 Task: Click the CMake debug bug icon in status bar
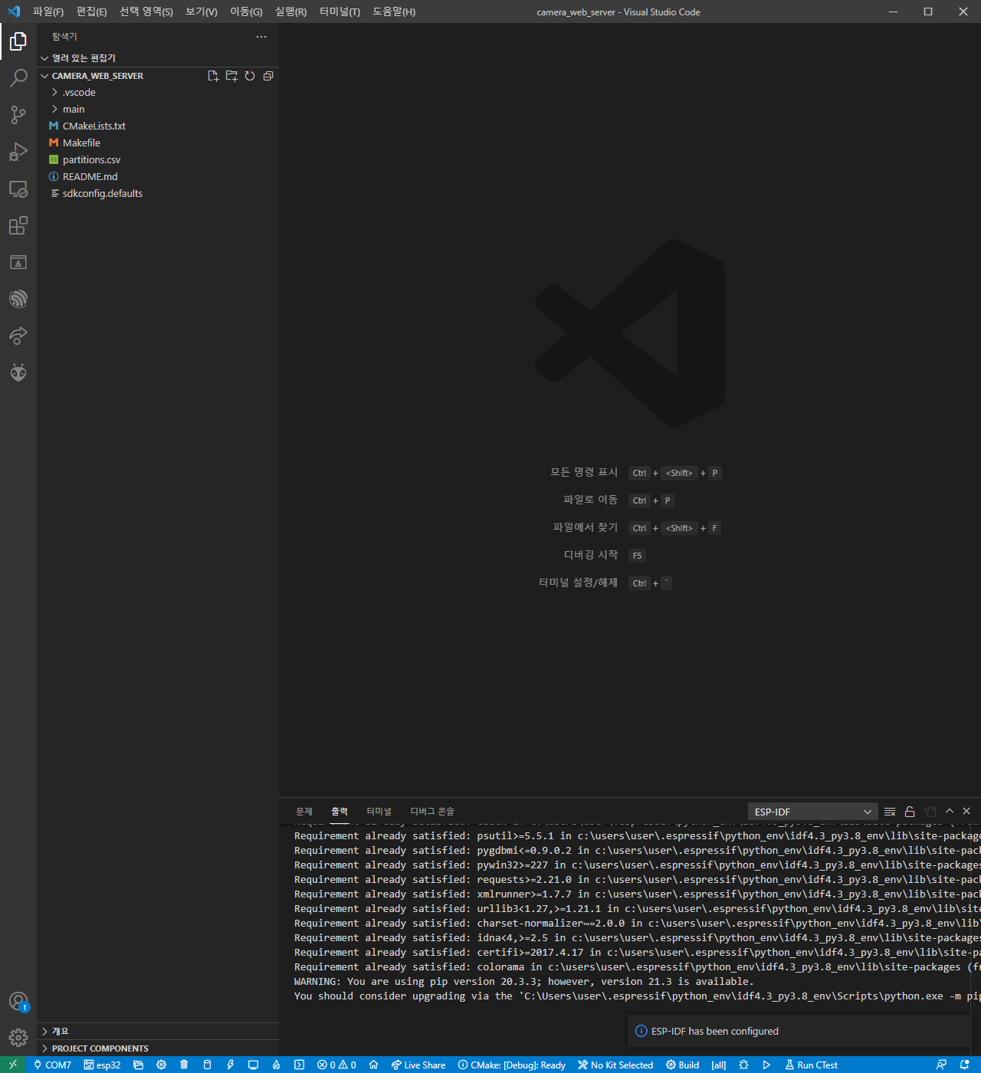coord(743,1065)
